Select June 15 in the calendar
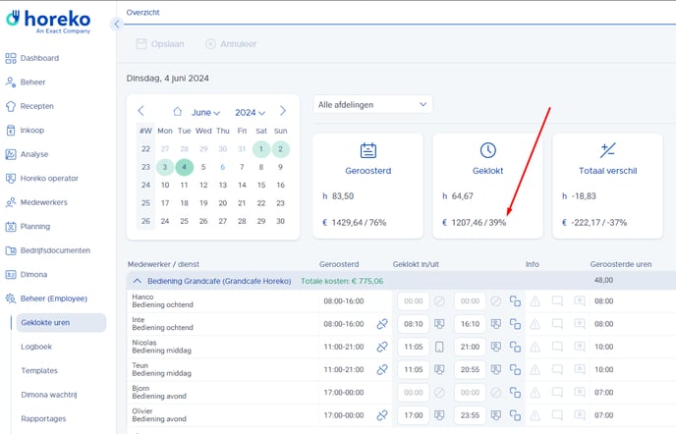 (261, 185)
